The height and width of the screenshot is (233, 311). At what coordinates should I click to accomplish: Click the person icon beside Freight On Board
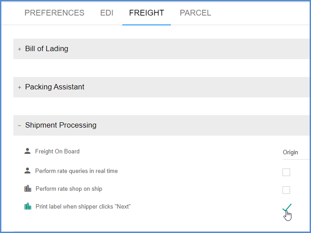tap(28, 151)
